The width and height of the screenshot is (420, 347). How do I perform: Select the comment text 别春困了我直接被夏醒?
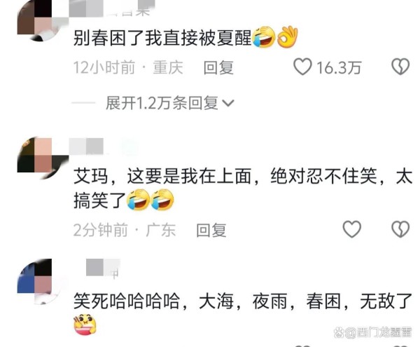pyautogui.click(x=162, y=38)
